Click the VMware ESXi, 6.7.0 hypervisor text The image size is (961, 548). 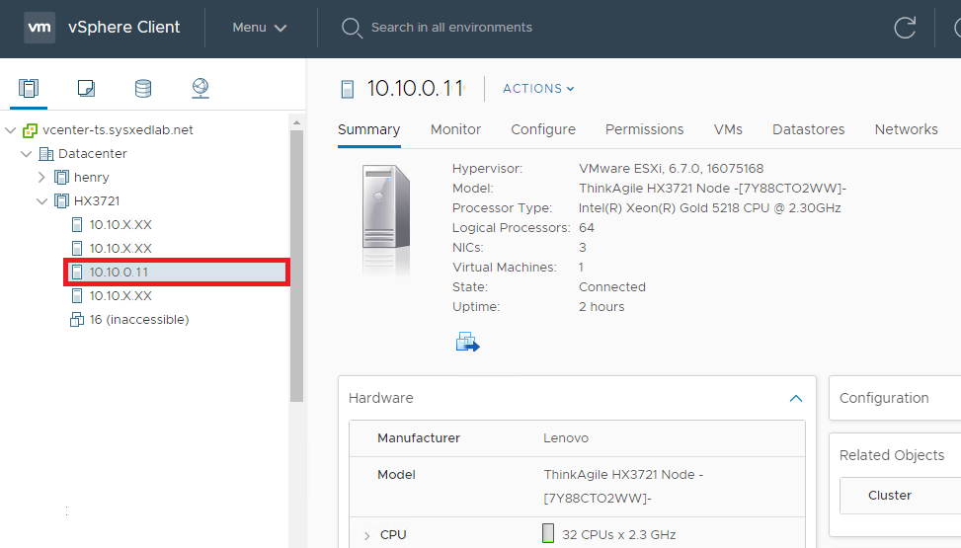pos(671,169)
